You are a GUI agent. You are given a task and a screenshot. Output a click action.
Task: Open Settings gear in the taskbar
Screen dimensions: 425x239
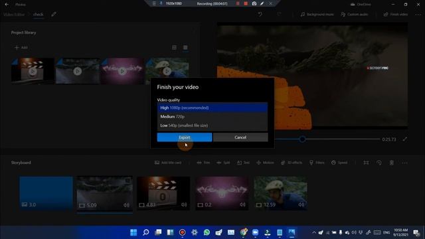point(195,232)
